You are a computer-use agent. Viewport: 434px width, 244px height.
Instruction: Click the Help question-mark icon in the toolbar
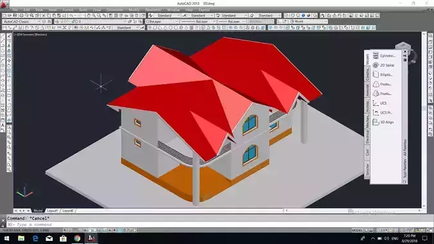[143, 15]
